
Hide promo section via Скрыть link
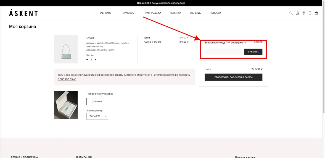click(258, 42)
